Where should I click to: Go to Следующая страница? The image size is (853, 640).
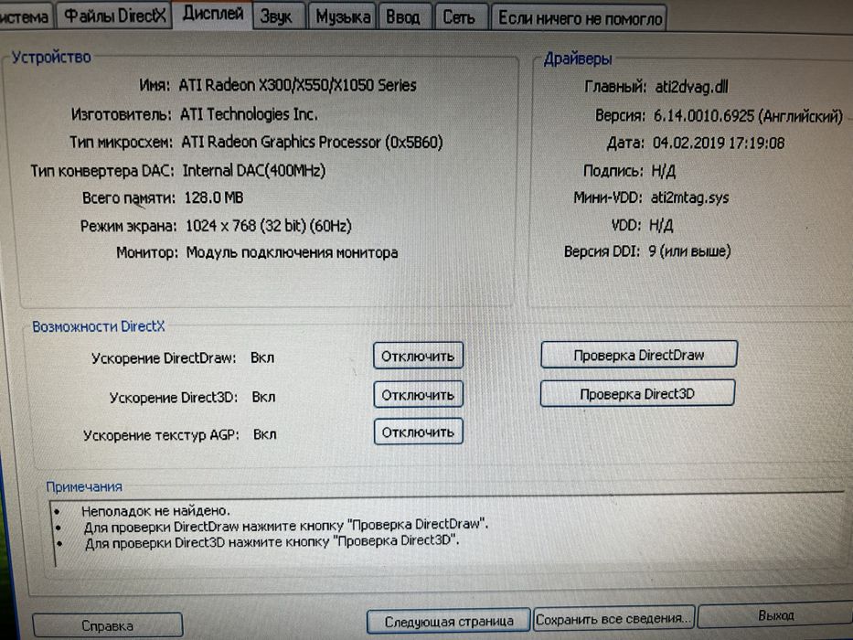449,622
